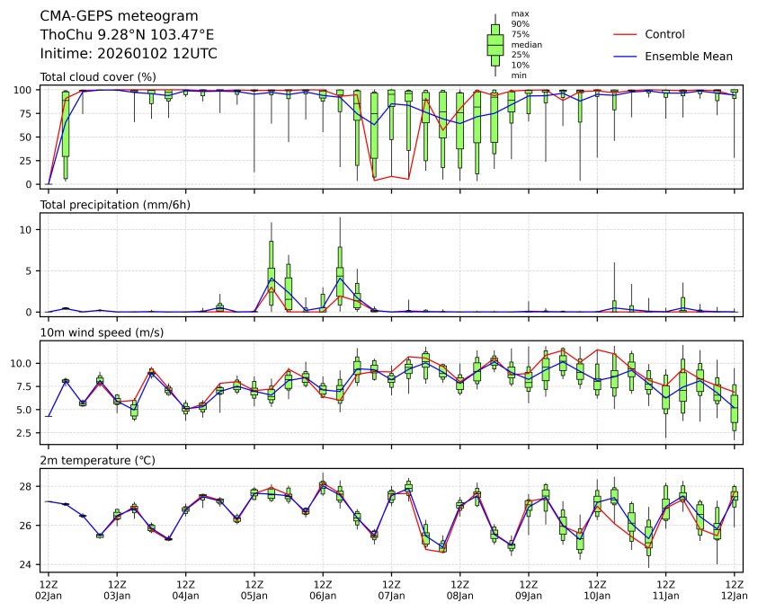Click the Initime 20260102 12UTC text
The height and width of the screenshot is (611, 758).
pyautogui.click(x=129, y=54)
